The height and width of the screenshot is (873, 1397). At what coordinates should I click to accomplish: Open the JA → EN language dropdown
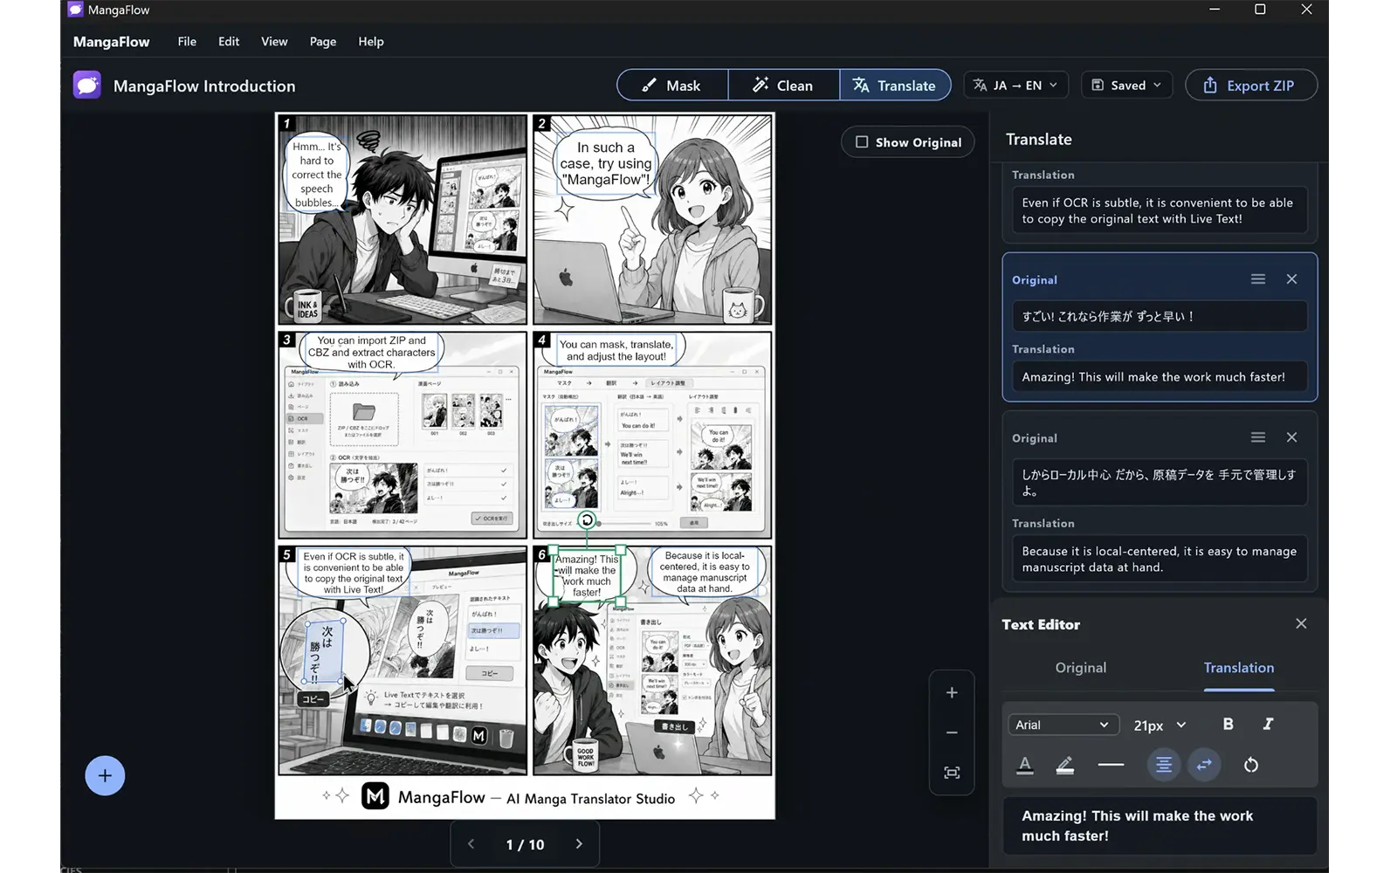[1015, 86]
